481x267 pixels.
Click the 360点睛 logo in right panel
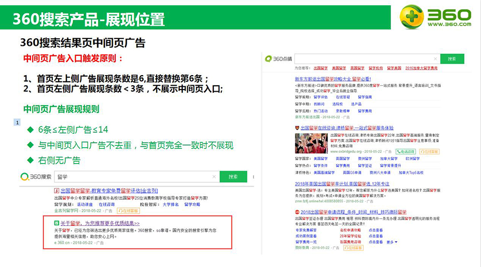tap(278, 59)
